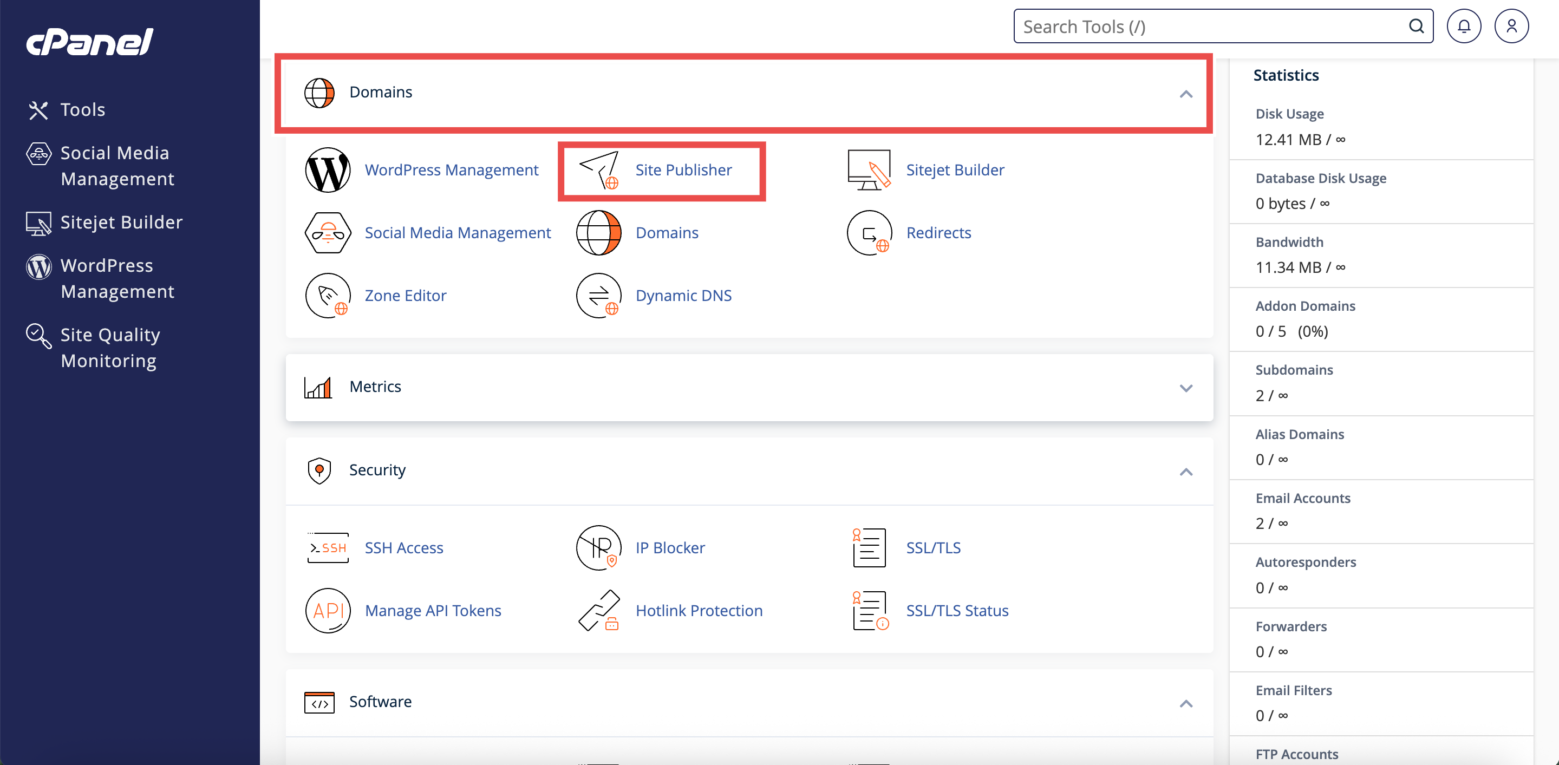Click the Forwarders statistic label
Image resolution: width=1559 pixels, height=765 pixels.
[1290, 626]
